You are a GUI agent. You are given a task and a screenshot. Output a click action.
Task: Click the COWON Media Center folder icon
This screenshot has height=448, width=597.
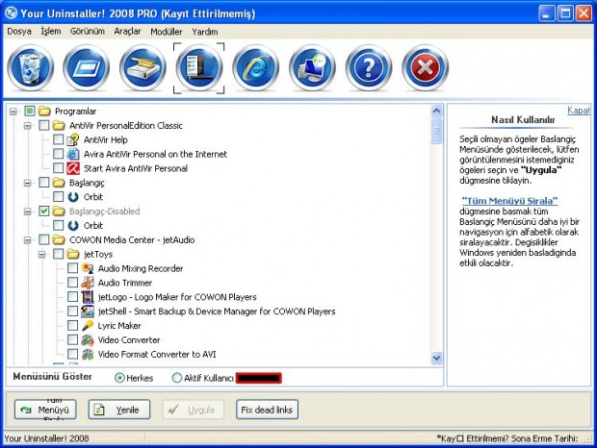tap(58, 239)
